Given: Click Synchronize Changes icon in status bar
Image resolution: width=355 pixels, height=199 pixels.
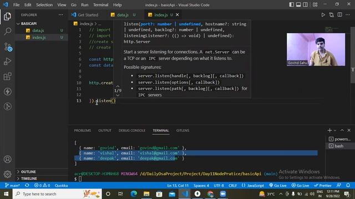Looking at the screenshot, I should [27, 186].
